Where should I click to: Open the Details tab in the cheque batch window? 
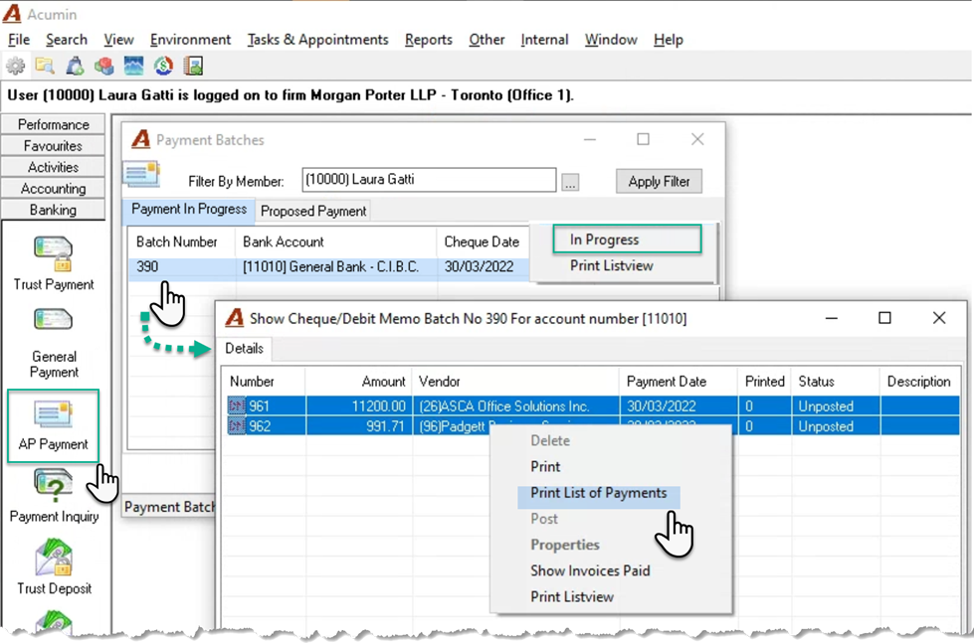coord(244,348)
